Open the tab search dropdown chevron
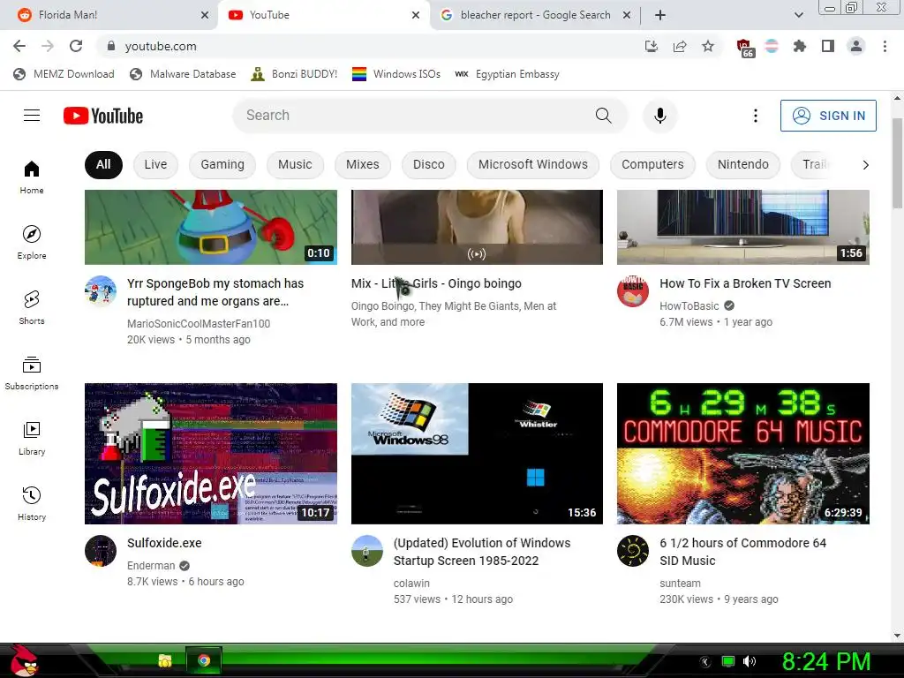 (x=798, y=15)
